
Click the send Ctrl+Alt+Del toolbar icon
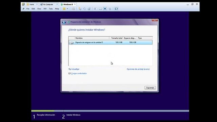(73, 9)
